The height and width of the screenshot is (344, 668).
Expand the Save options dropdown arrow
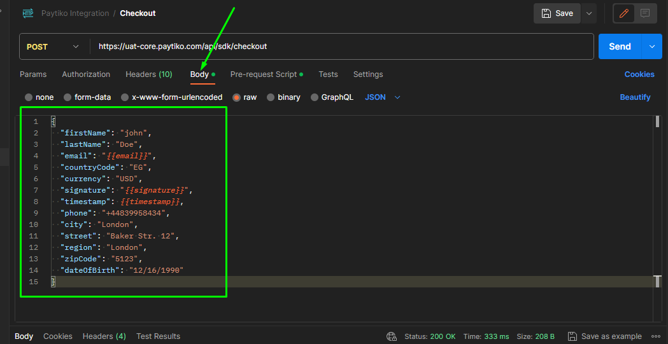pos(588,13)
